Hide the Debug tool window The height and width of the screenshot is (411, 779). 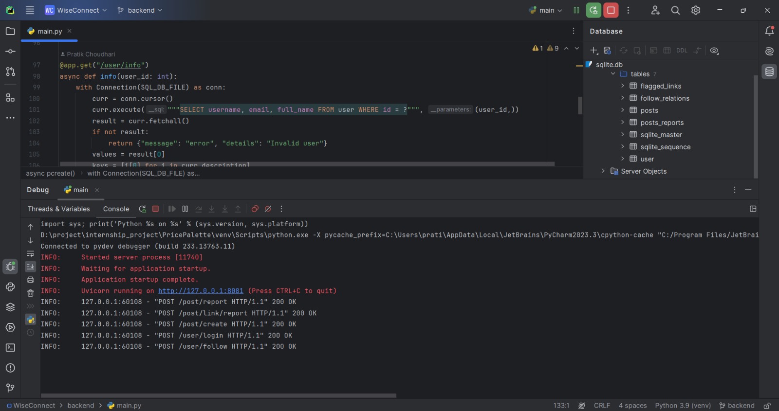tap(748, 190)
